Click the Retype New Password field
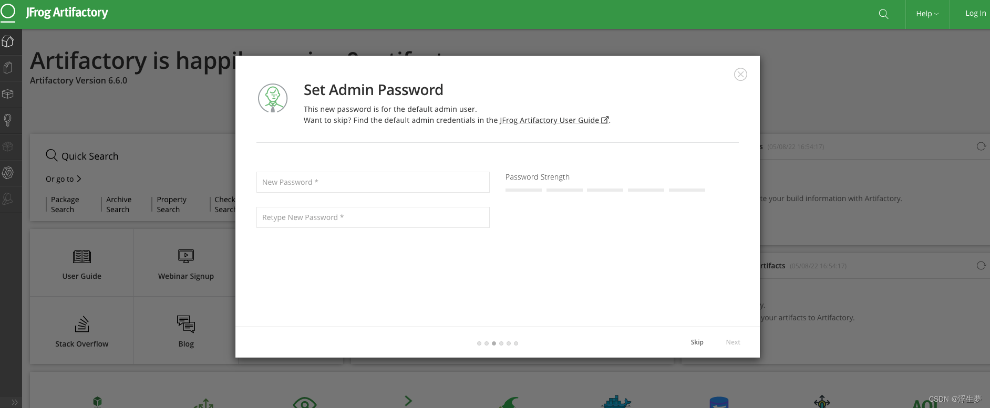The width and height of the screenshot is (990, 408). pos(373,217)
